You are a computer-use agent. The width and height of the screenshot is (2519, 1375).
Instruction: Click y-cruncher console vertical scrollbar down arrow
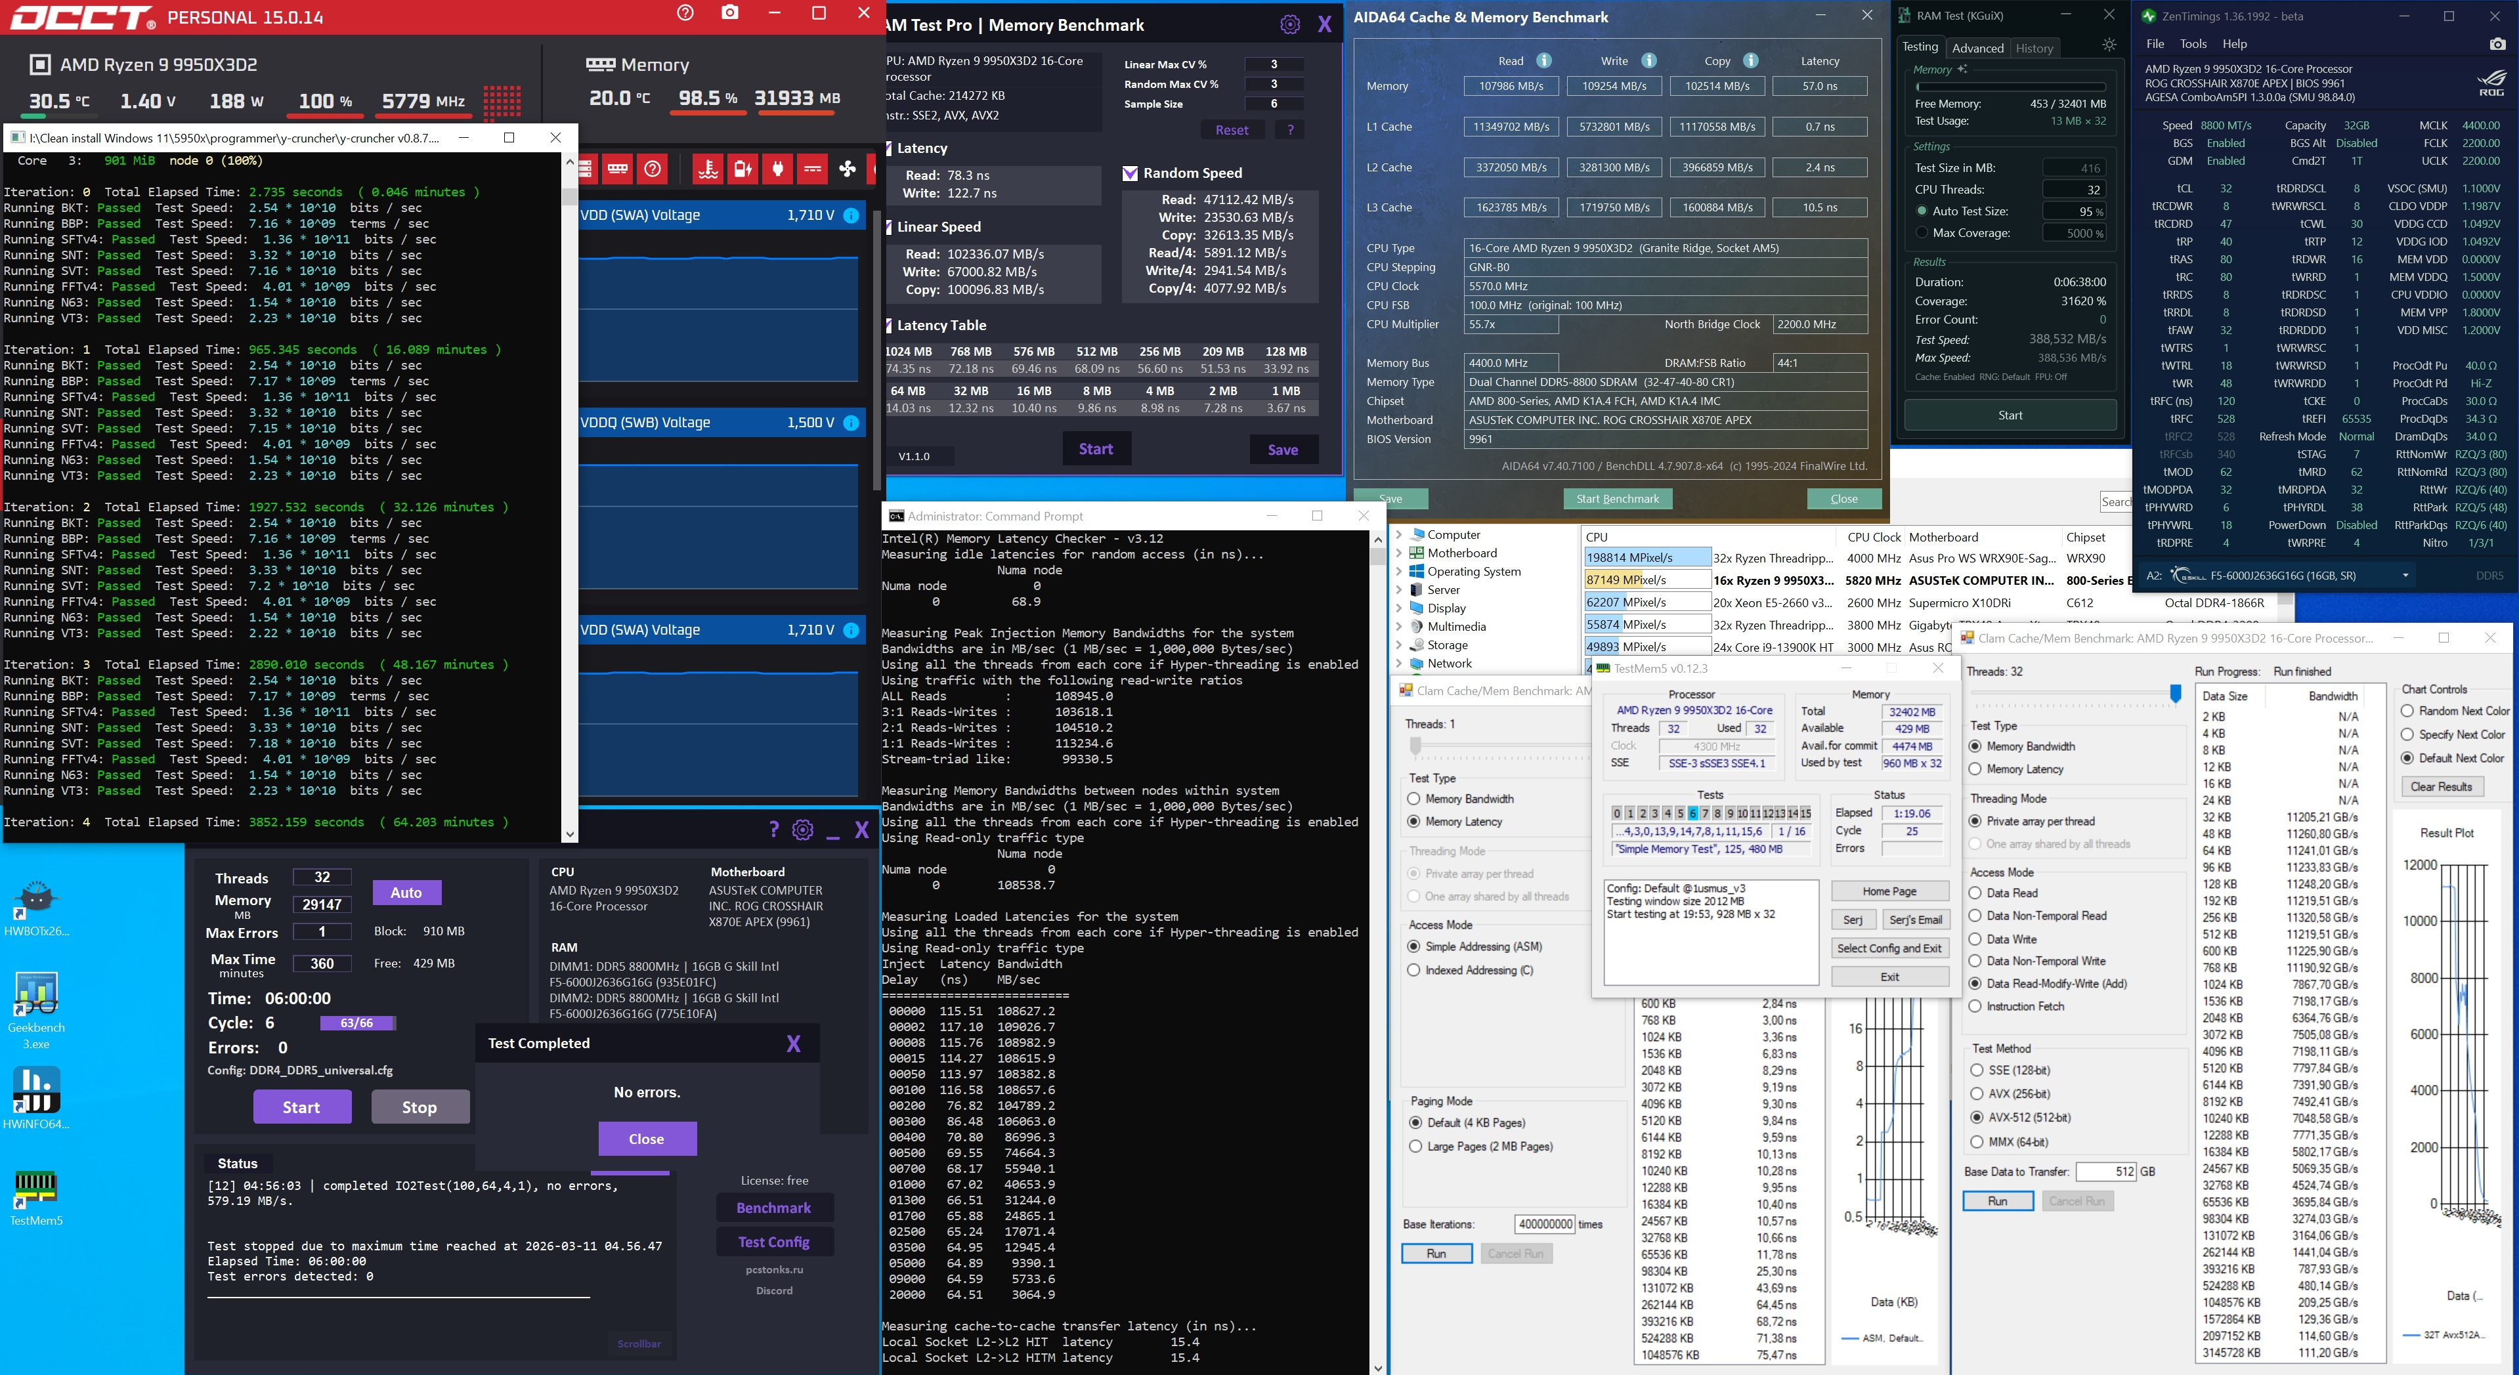(x=569, y=834)
